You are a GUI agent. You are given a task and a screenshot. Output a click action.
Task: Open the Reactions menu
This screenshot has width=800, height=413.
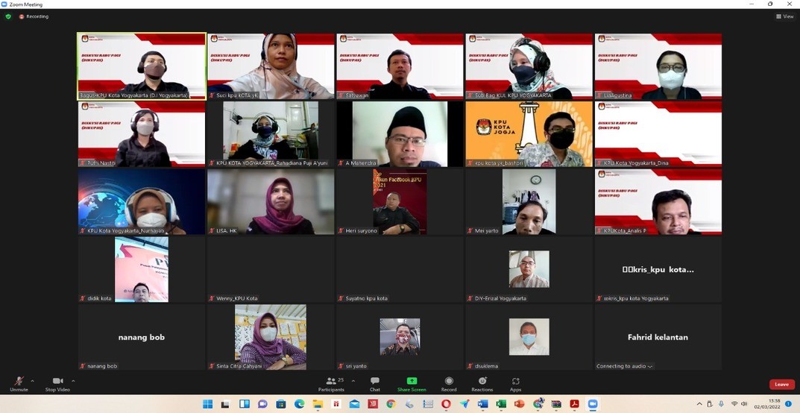pyautogui.click(x=482, y=382)
